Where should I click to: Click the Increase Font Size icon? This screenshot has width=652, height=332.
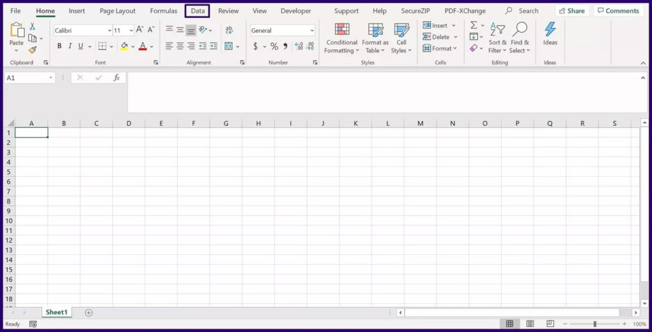point(140,31)
